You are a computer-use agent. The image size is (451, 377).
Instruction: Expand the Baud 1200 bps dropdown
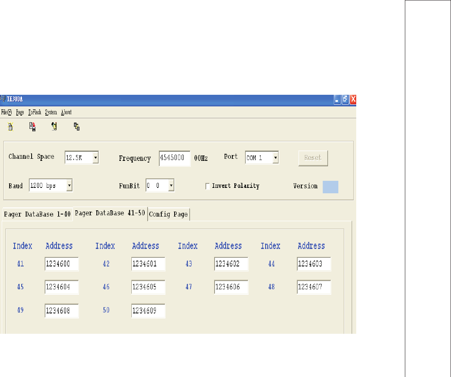click(x=69, y=185)
